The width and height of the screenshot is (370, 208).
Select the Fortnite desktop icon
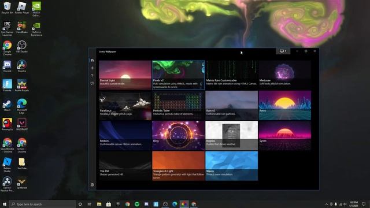(x=7, y=86)
